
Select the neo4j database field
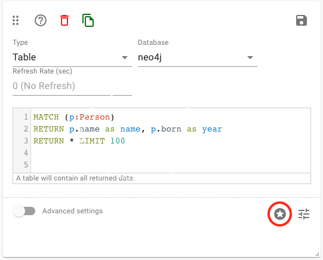point(198,57)
